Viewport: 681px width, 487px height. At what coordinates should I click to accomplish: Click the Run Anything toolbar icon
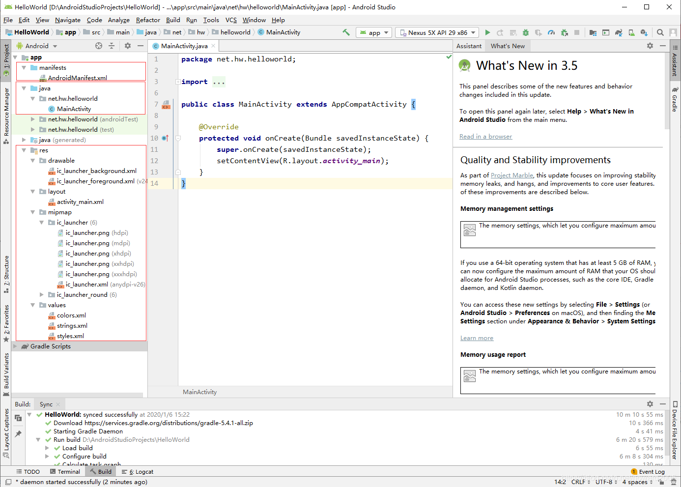pyautogui.click(x=606, y=32)
